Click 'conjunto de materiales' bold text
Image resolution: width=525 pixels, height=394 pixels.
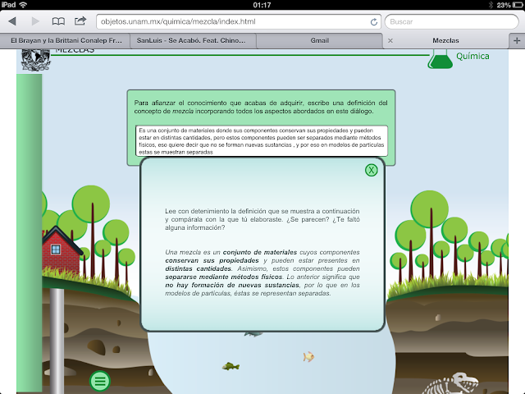point(260,252)
